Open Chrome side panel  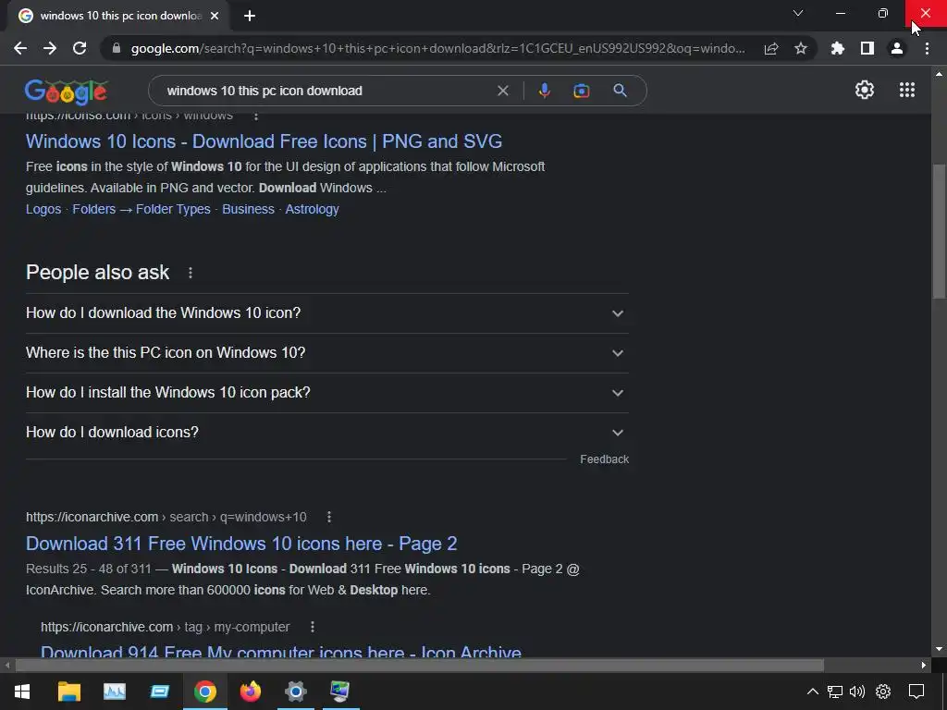(x=867, y=48)
